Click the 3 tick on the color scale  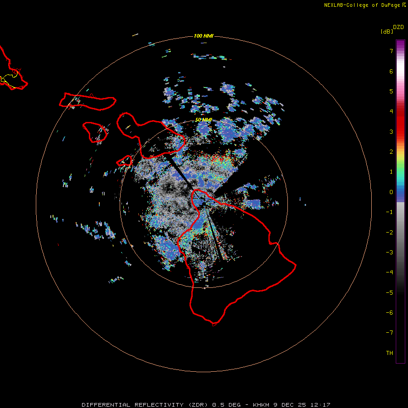tap(391, 131)
